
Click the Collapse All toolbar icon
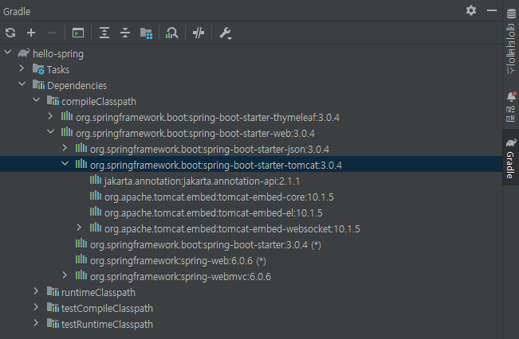(x=125, y=33)
